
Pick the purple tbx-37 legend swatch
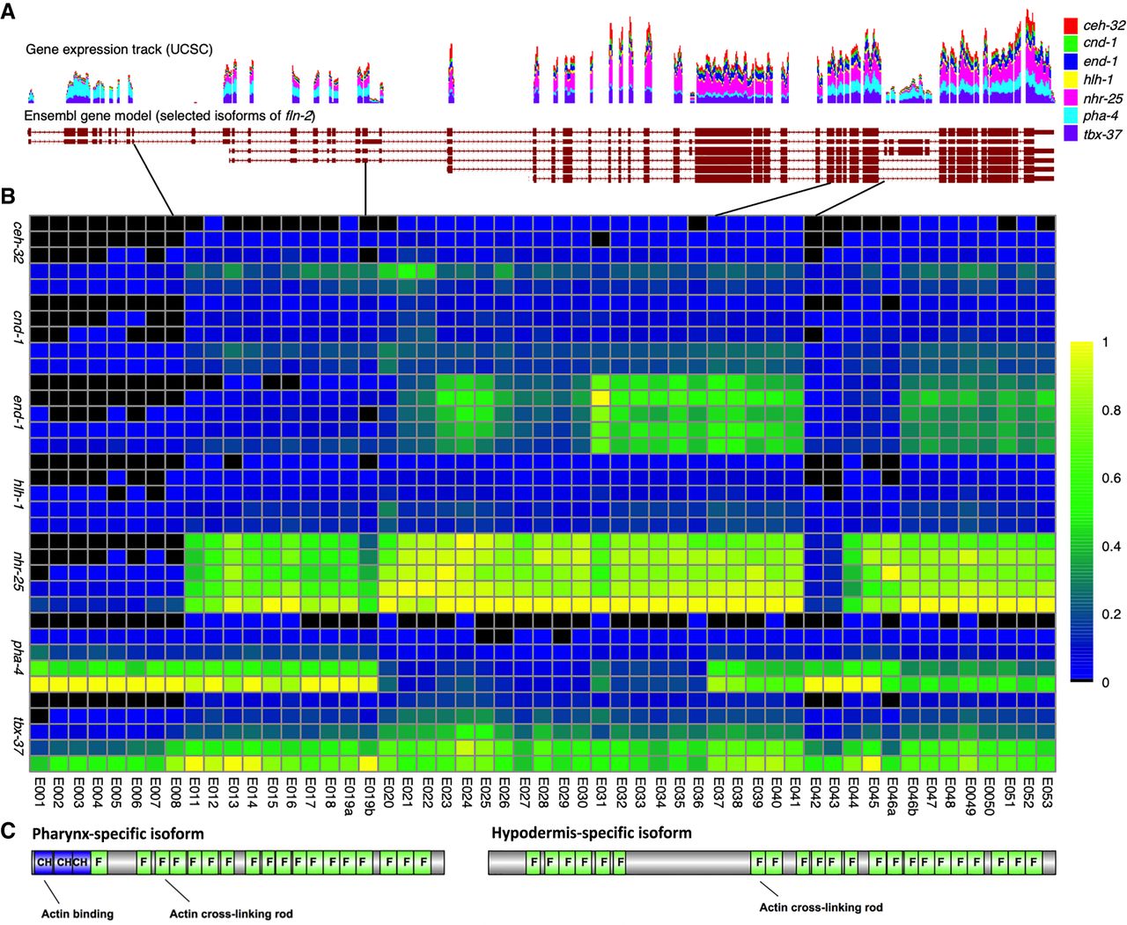click(x=1071, y=135)
